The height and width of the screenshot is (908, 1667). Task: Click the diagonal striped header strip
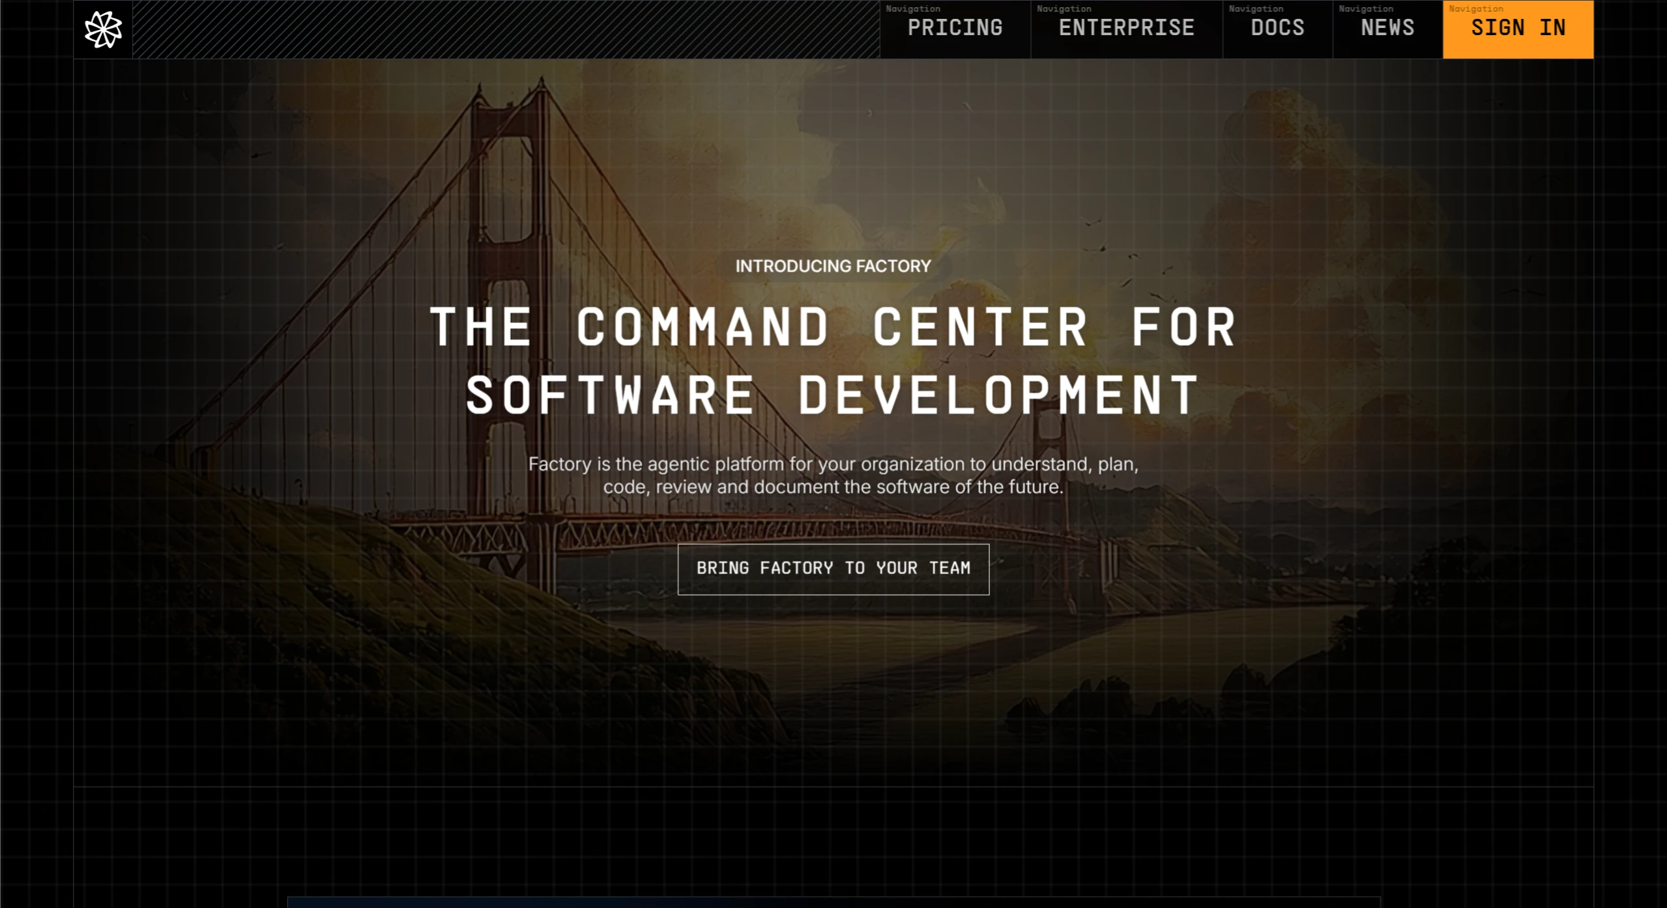click(506, 29)
